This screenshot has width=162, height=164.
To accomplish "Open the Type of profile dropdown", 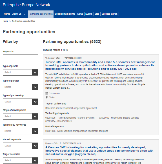I will tap(21, 72).
